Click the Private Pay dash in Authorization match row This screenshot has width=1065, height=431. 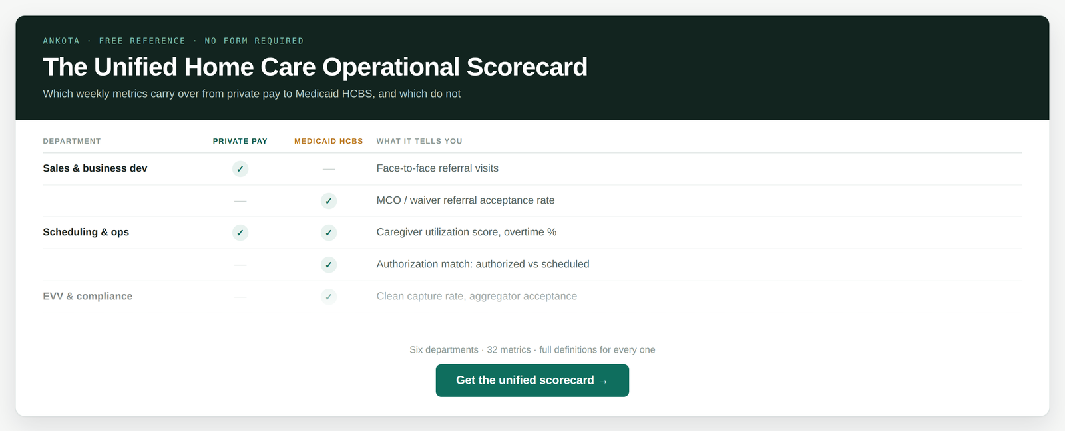tap(240, 265)
